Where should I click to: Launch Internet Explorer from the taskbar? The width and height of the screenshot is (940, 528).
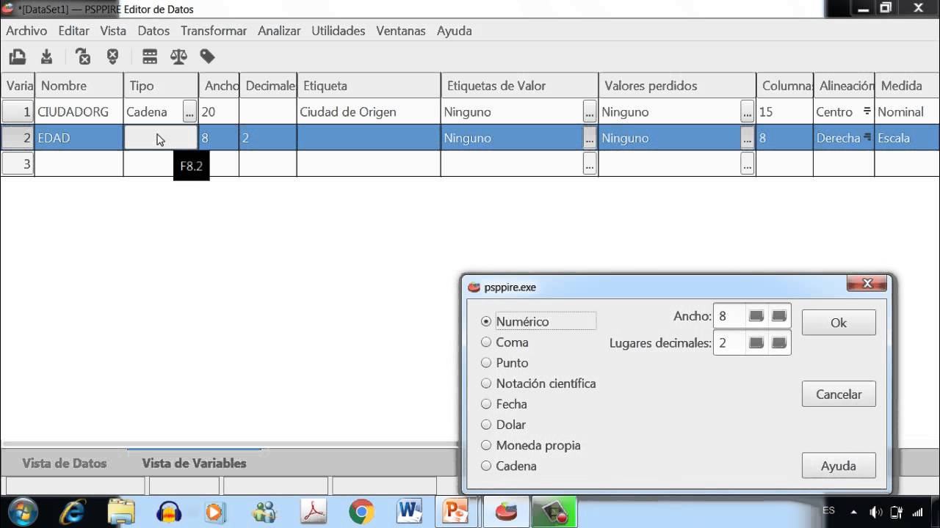73,511
